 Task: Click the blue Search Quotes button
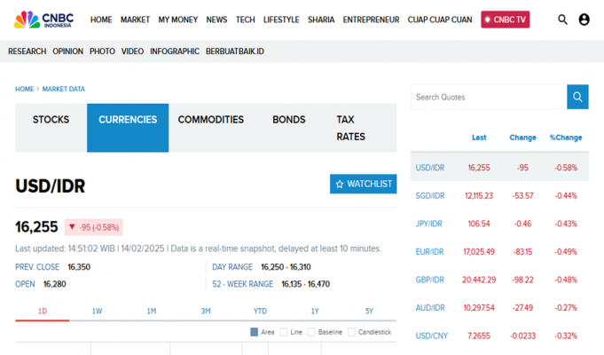click(577, 97)
